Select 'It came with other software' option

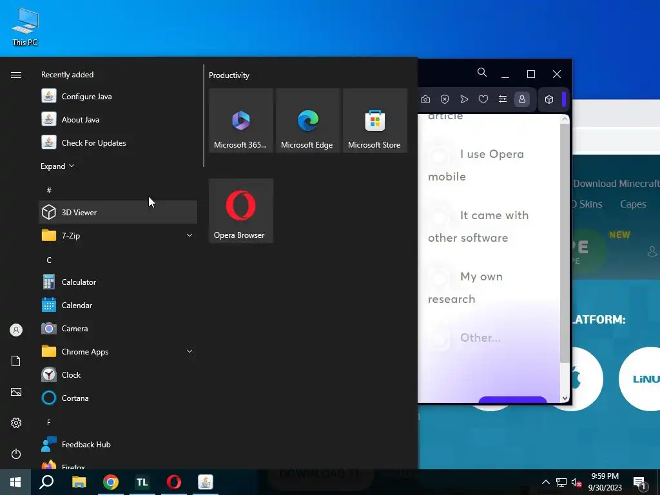point(478,226)
